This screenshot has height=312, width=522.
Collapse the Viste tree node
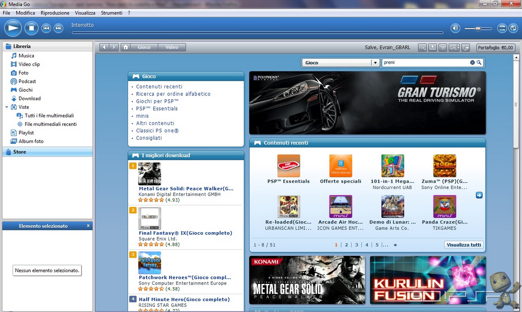pyautogui.click(x=7, y=107)
